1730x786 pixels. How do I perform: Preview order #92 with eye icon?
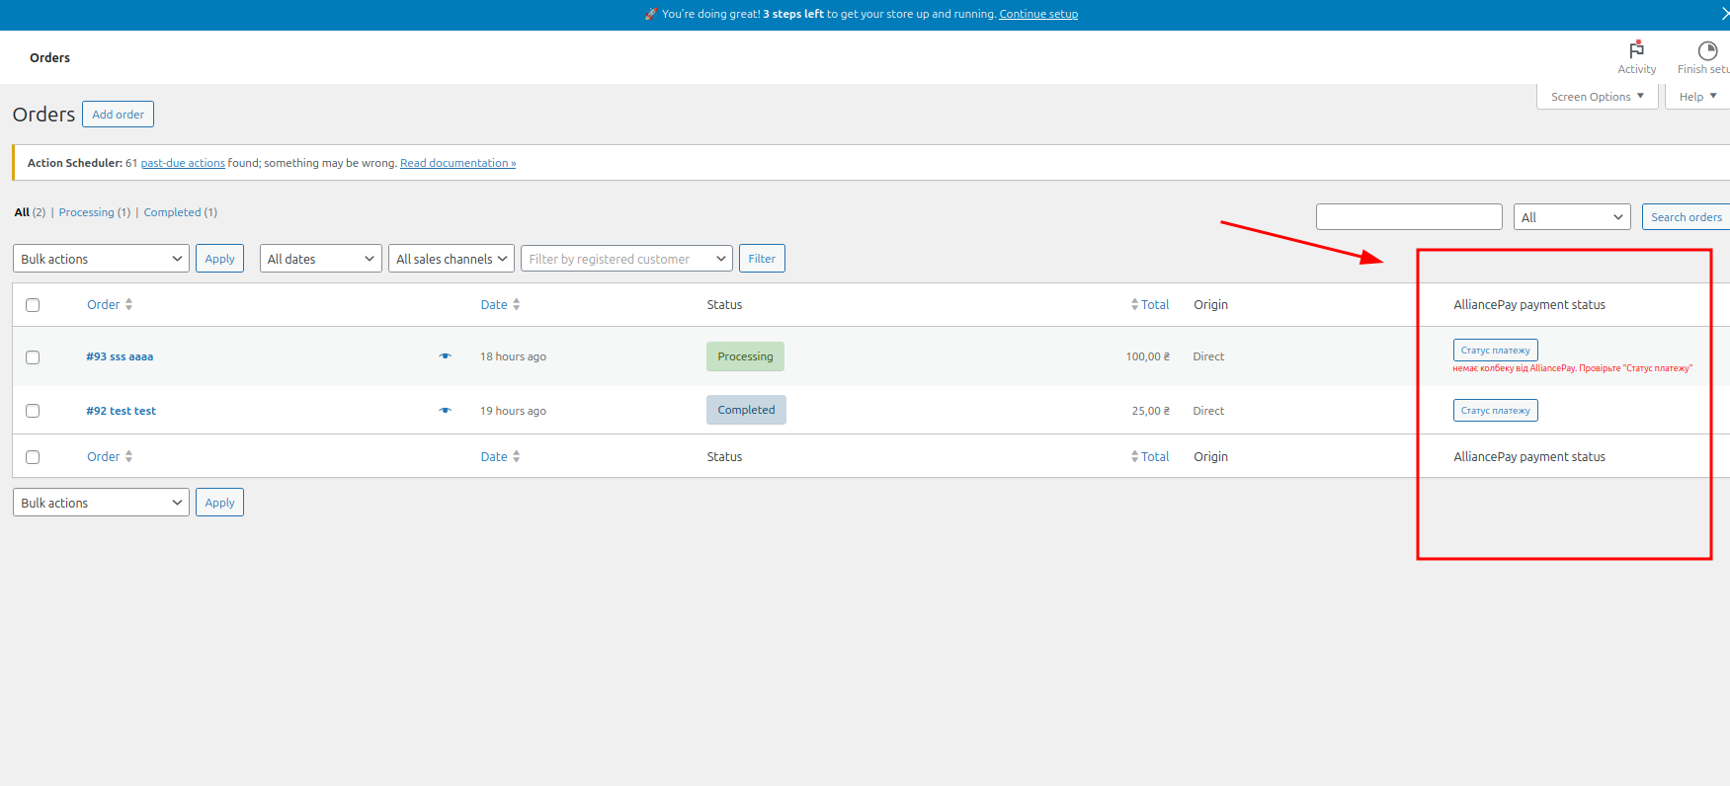pos(446,411)
